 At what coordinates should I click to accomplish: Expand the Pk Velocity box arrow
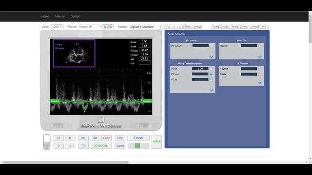pos(211,56)
